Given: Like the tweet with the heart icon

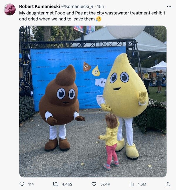Looking at the screenshot, I should click(94, 184).
